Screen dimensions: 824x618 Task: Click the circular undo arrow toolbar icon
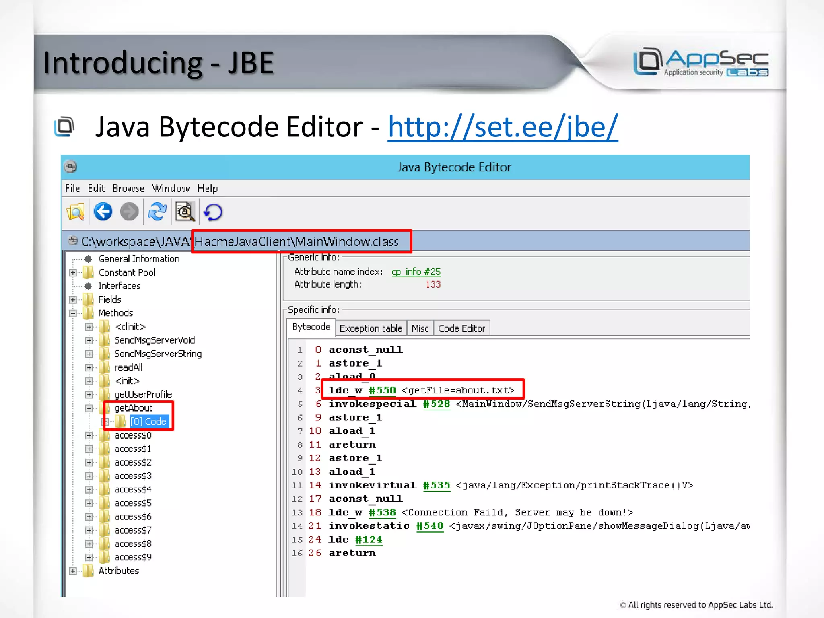pyautogui.click(x=213, y=212)
